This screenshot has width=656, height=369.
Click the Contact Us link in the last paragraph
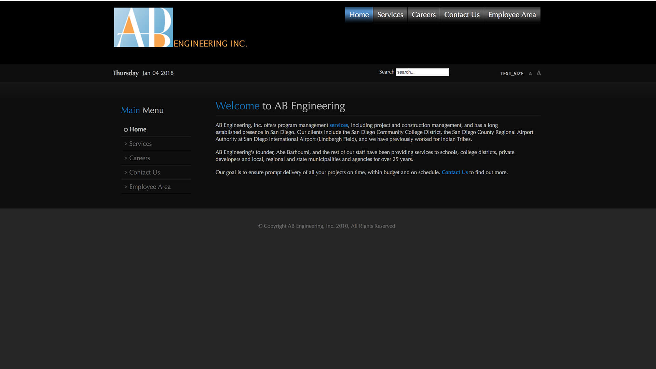[x=455, y=172]
